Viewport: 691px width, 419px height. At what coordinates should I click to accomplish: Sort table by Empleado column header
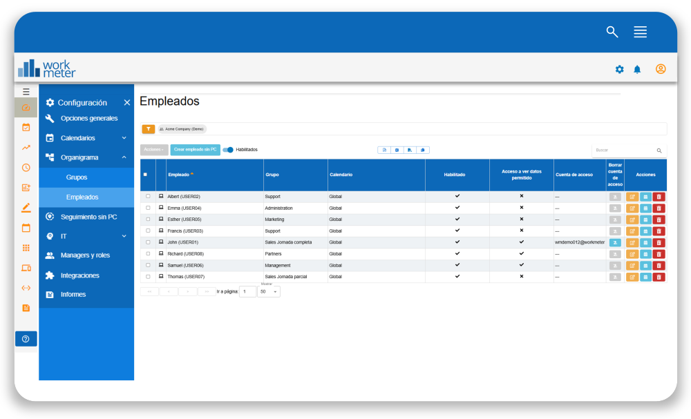178,175
